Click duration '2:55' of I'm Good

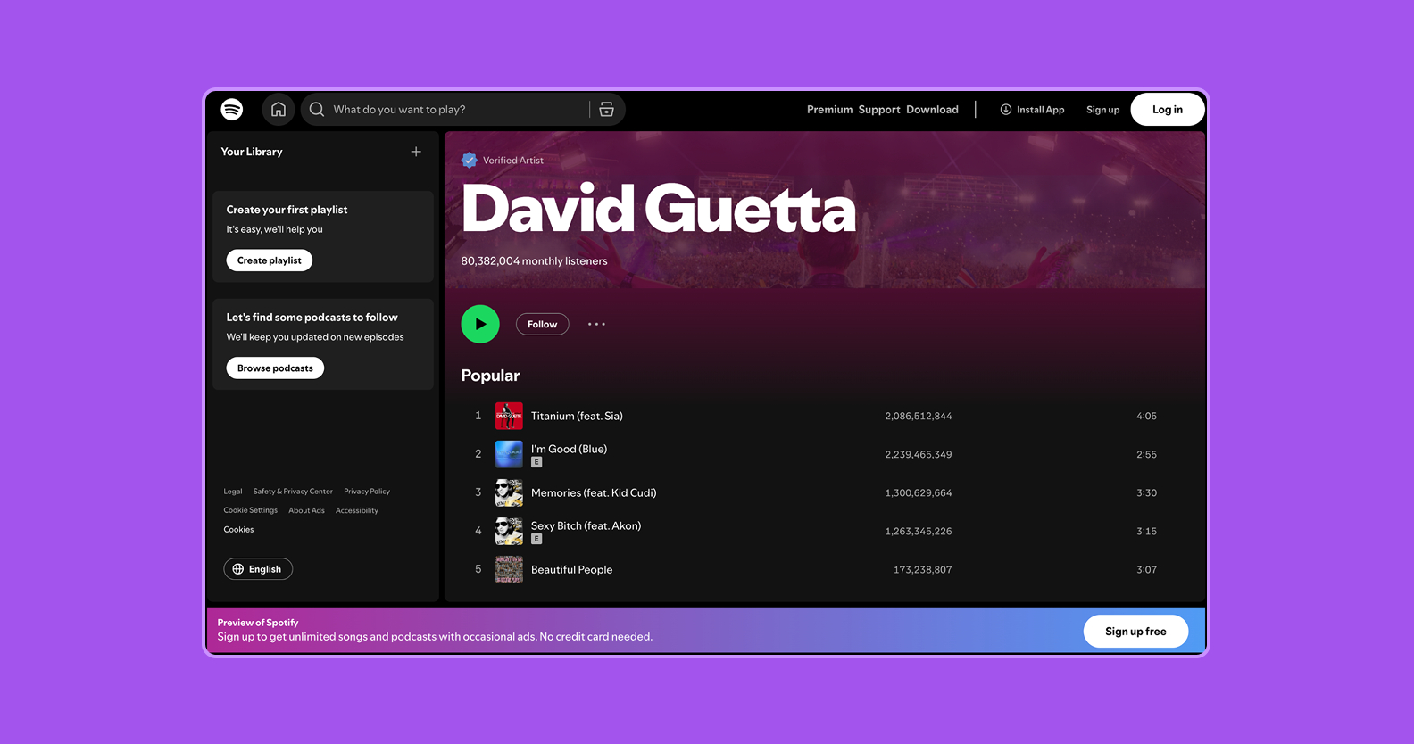[1146, 455]
